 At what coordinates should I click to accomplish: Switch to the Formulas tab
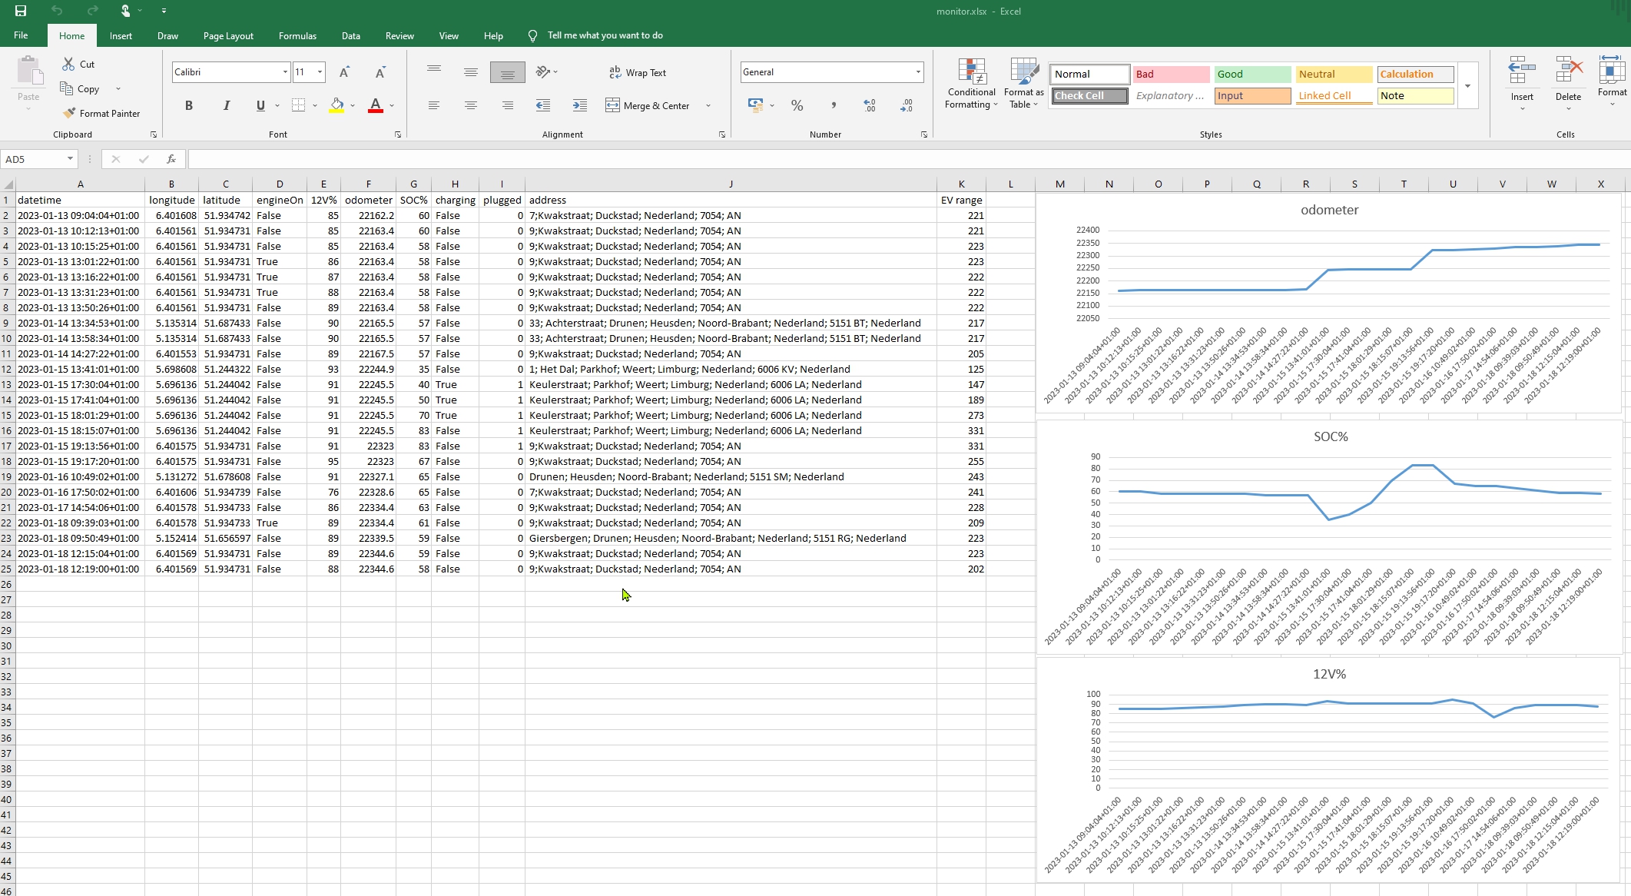coord(297,35)
